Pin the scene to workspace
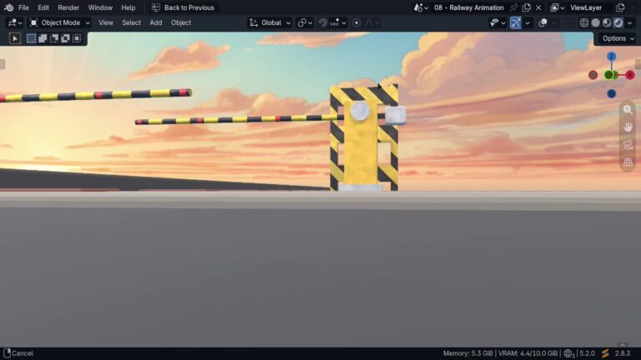 514,7
